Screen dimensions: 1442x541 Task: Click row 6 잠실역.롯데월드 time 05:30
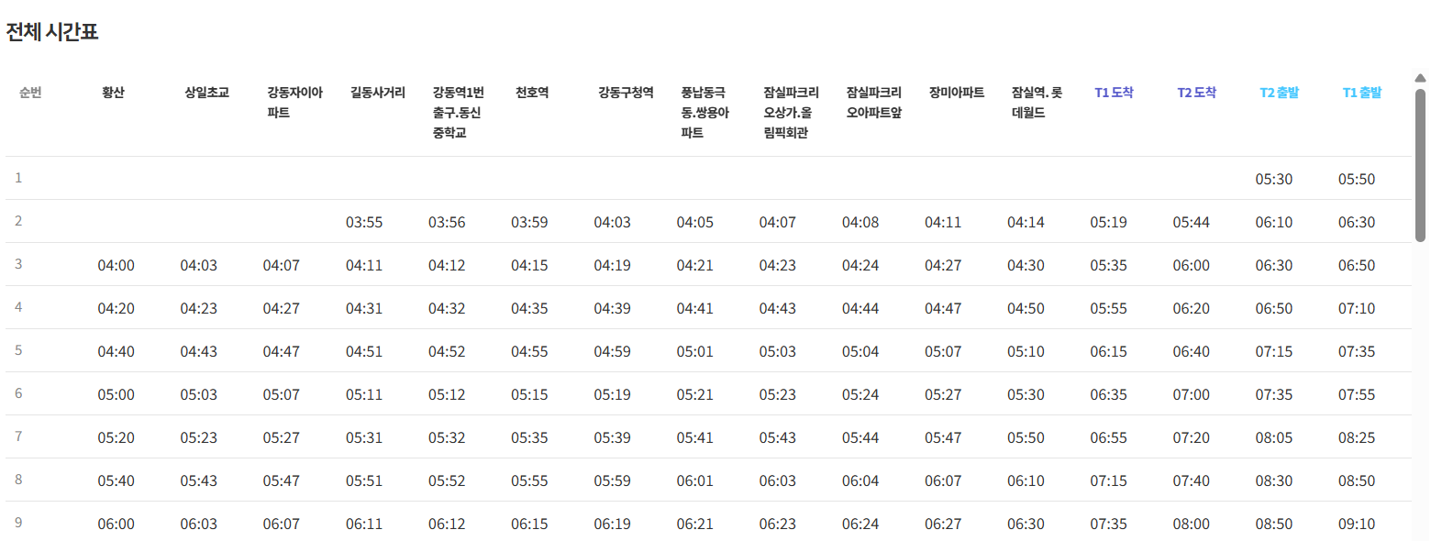coord(1026,395)
